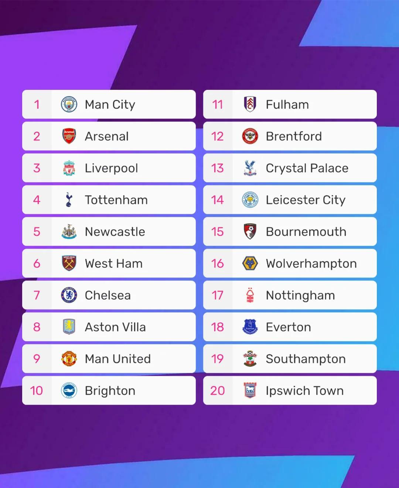The height and width of the screenshot is (488, 399).
Task: Click the Leicester City label
Action: tap(306, 200)
